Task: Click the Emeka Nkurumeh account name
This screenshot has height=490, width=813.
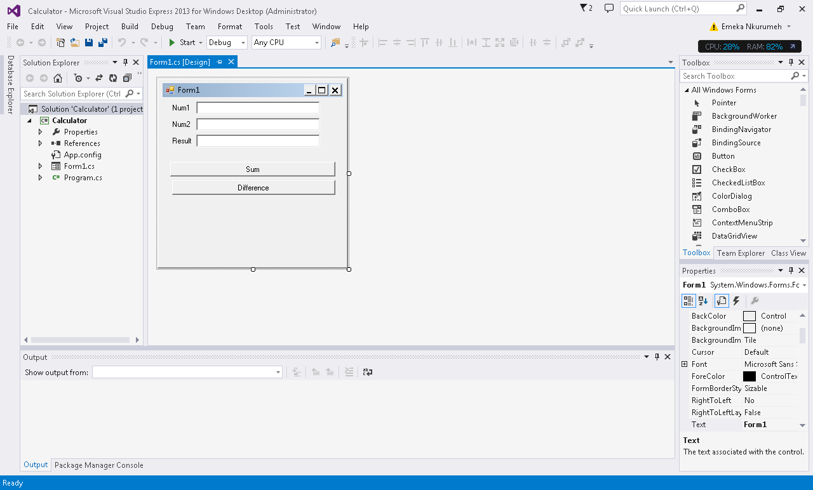Action: [x=751, y=27]
